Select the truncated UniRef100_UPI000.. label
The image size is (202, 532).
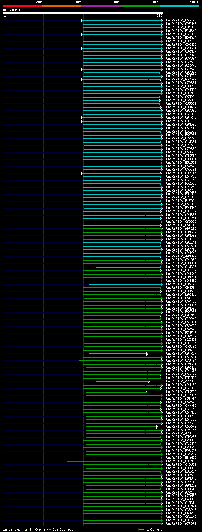point(183,145)
